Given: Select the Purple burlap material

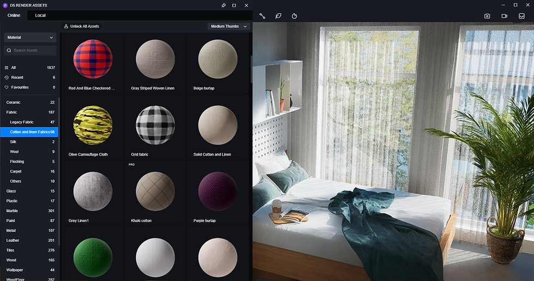Looking at the screenshot, I should click(218, 192).
